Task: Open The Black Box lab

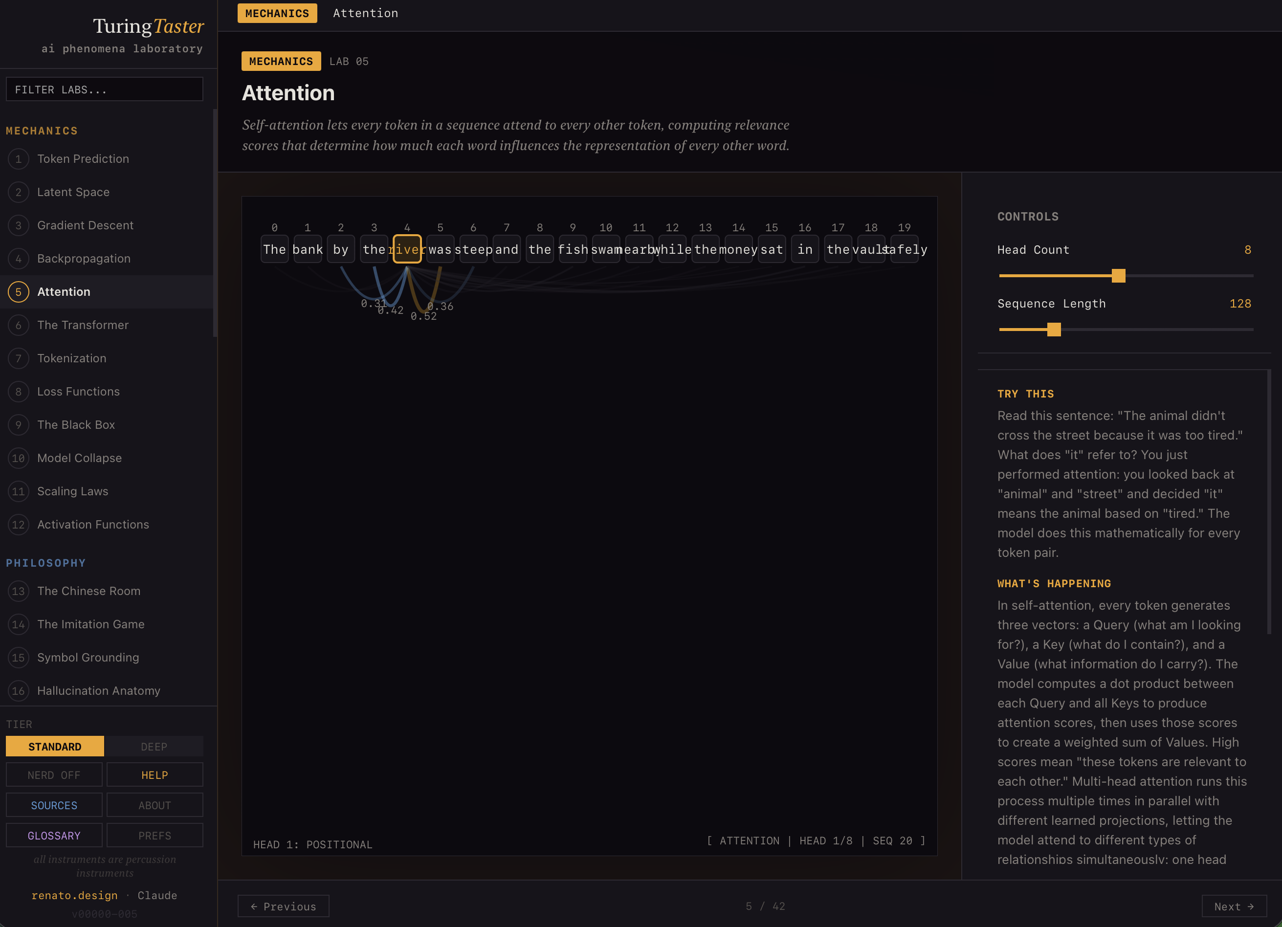Action: (76, 424)
